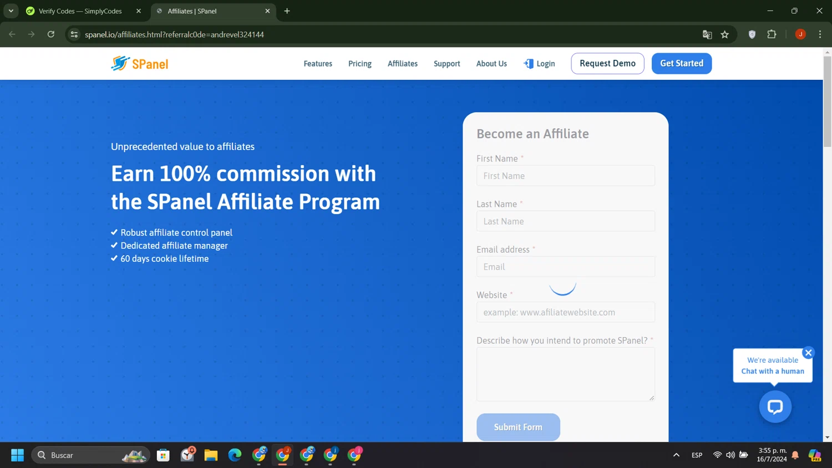Click the address bar URL
The height and width of the screenshot is (468, 832).
tap(174, 34)
